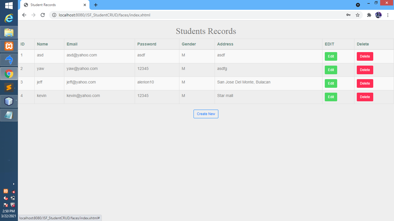
Task: Click the Create New button
Action: pyautogui.click(x=206, y=114)
